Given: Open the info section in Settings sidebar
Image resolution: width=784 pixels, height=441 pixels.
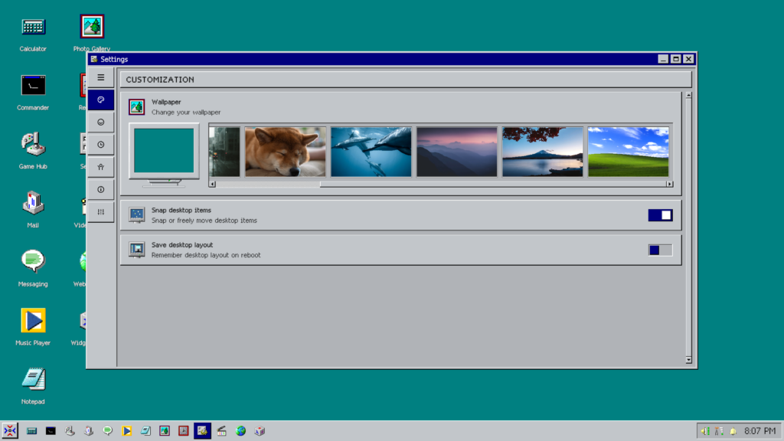Looking at the screenshot, I should point(101,189).
